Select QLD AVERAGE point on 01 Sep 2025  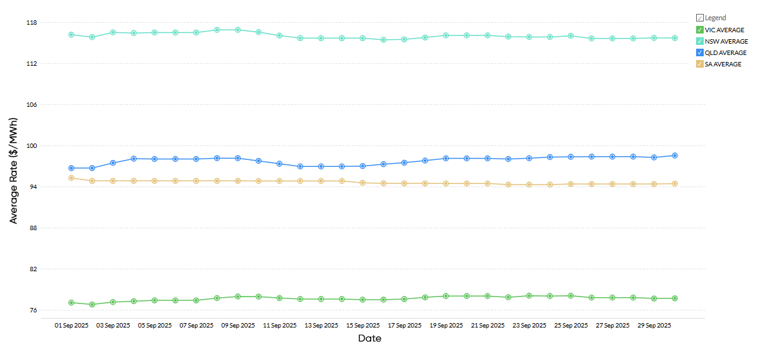coord(72,168)
